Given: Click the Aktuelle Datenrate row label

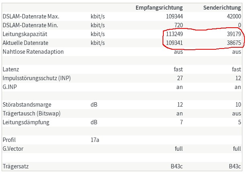Looking at the screenshot, I should pos(25,43).
